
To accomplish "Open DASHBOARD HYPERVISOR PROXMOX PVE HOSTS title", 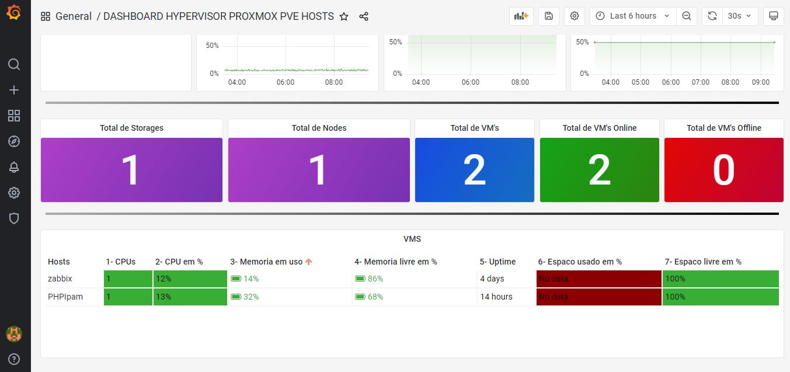I will [x=218, y=16].
